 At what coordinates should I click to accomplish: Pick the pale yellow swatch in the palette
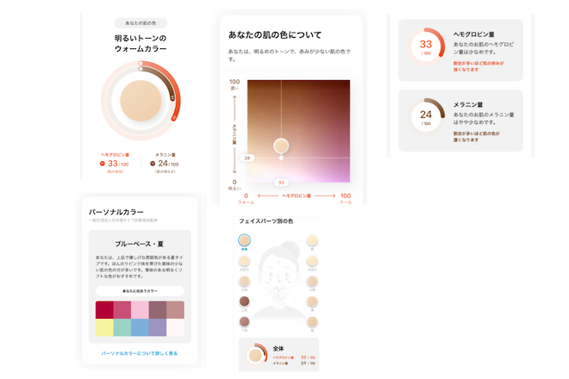click(104, 327)
